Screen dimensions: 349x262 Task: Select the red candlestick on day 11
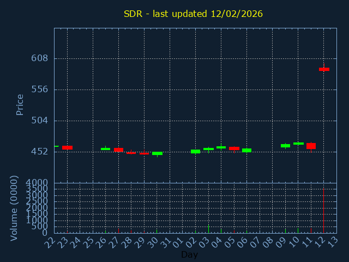tap(311, 146)
